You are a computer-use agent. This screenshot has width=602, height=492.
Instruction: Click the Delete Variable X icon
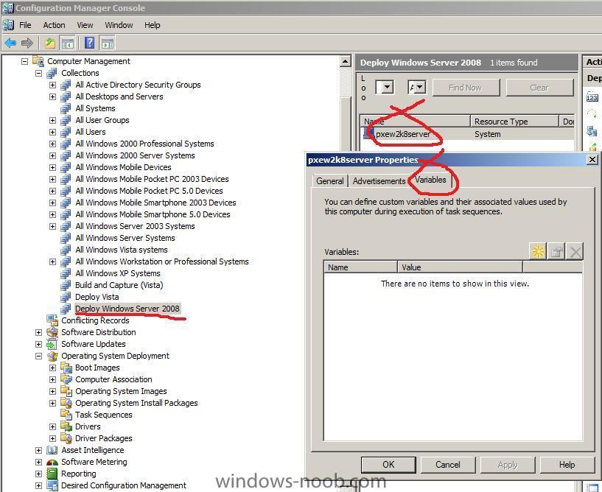tap(575, 252)
